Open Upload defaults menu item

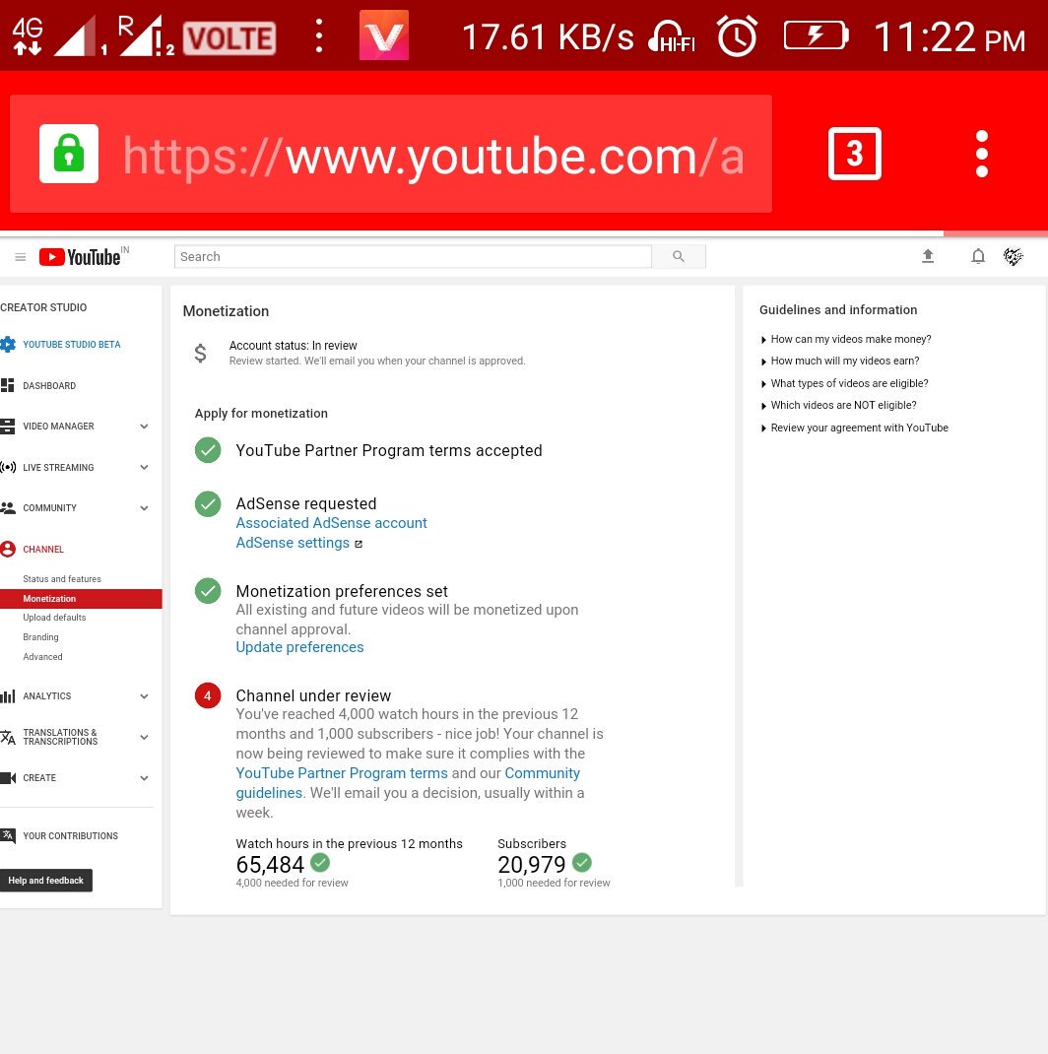[x=54, y=617]
